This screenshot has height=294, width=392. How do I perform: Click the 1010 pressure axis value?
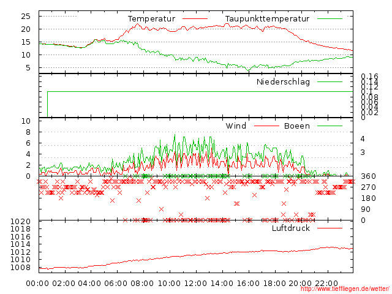coord(20,260)
